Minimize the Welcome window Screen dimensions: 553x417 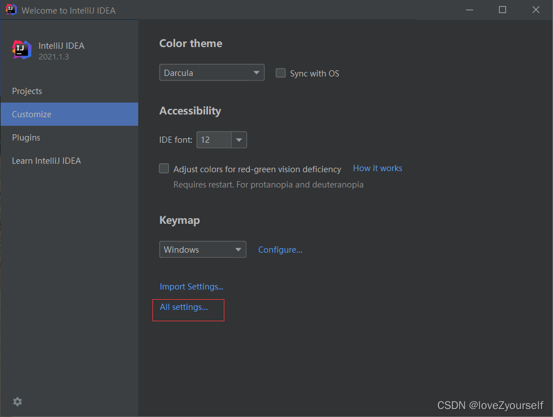(x=469, y=10)
